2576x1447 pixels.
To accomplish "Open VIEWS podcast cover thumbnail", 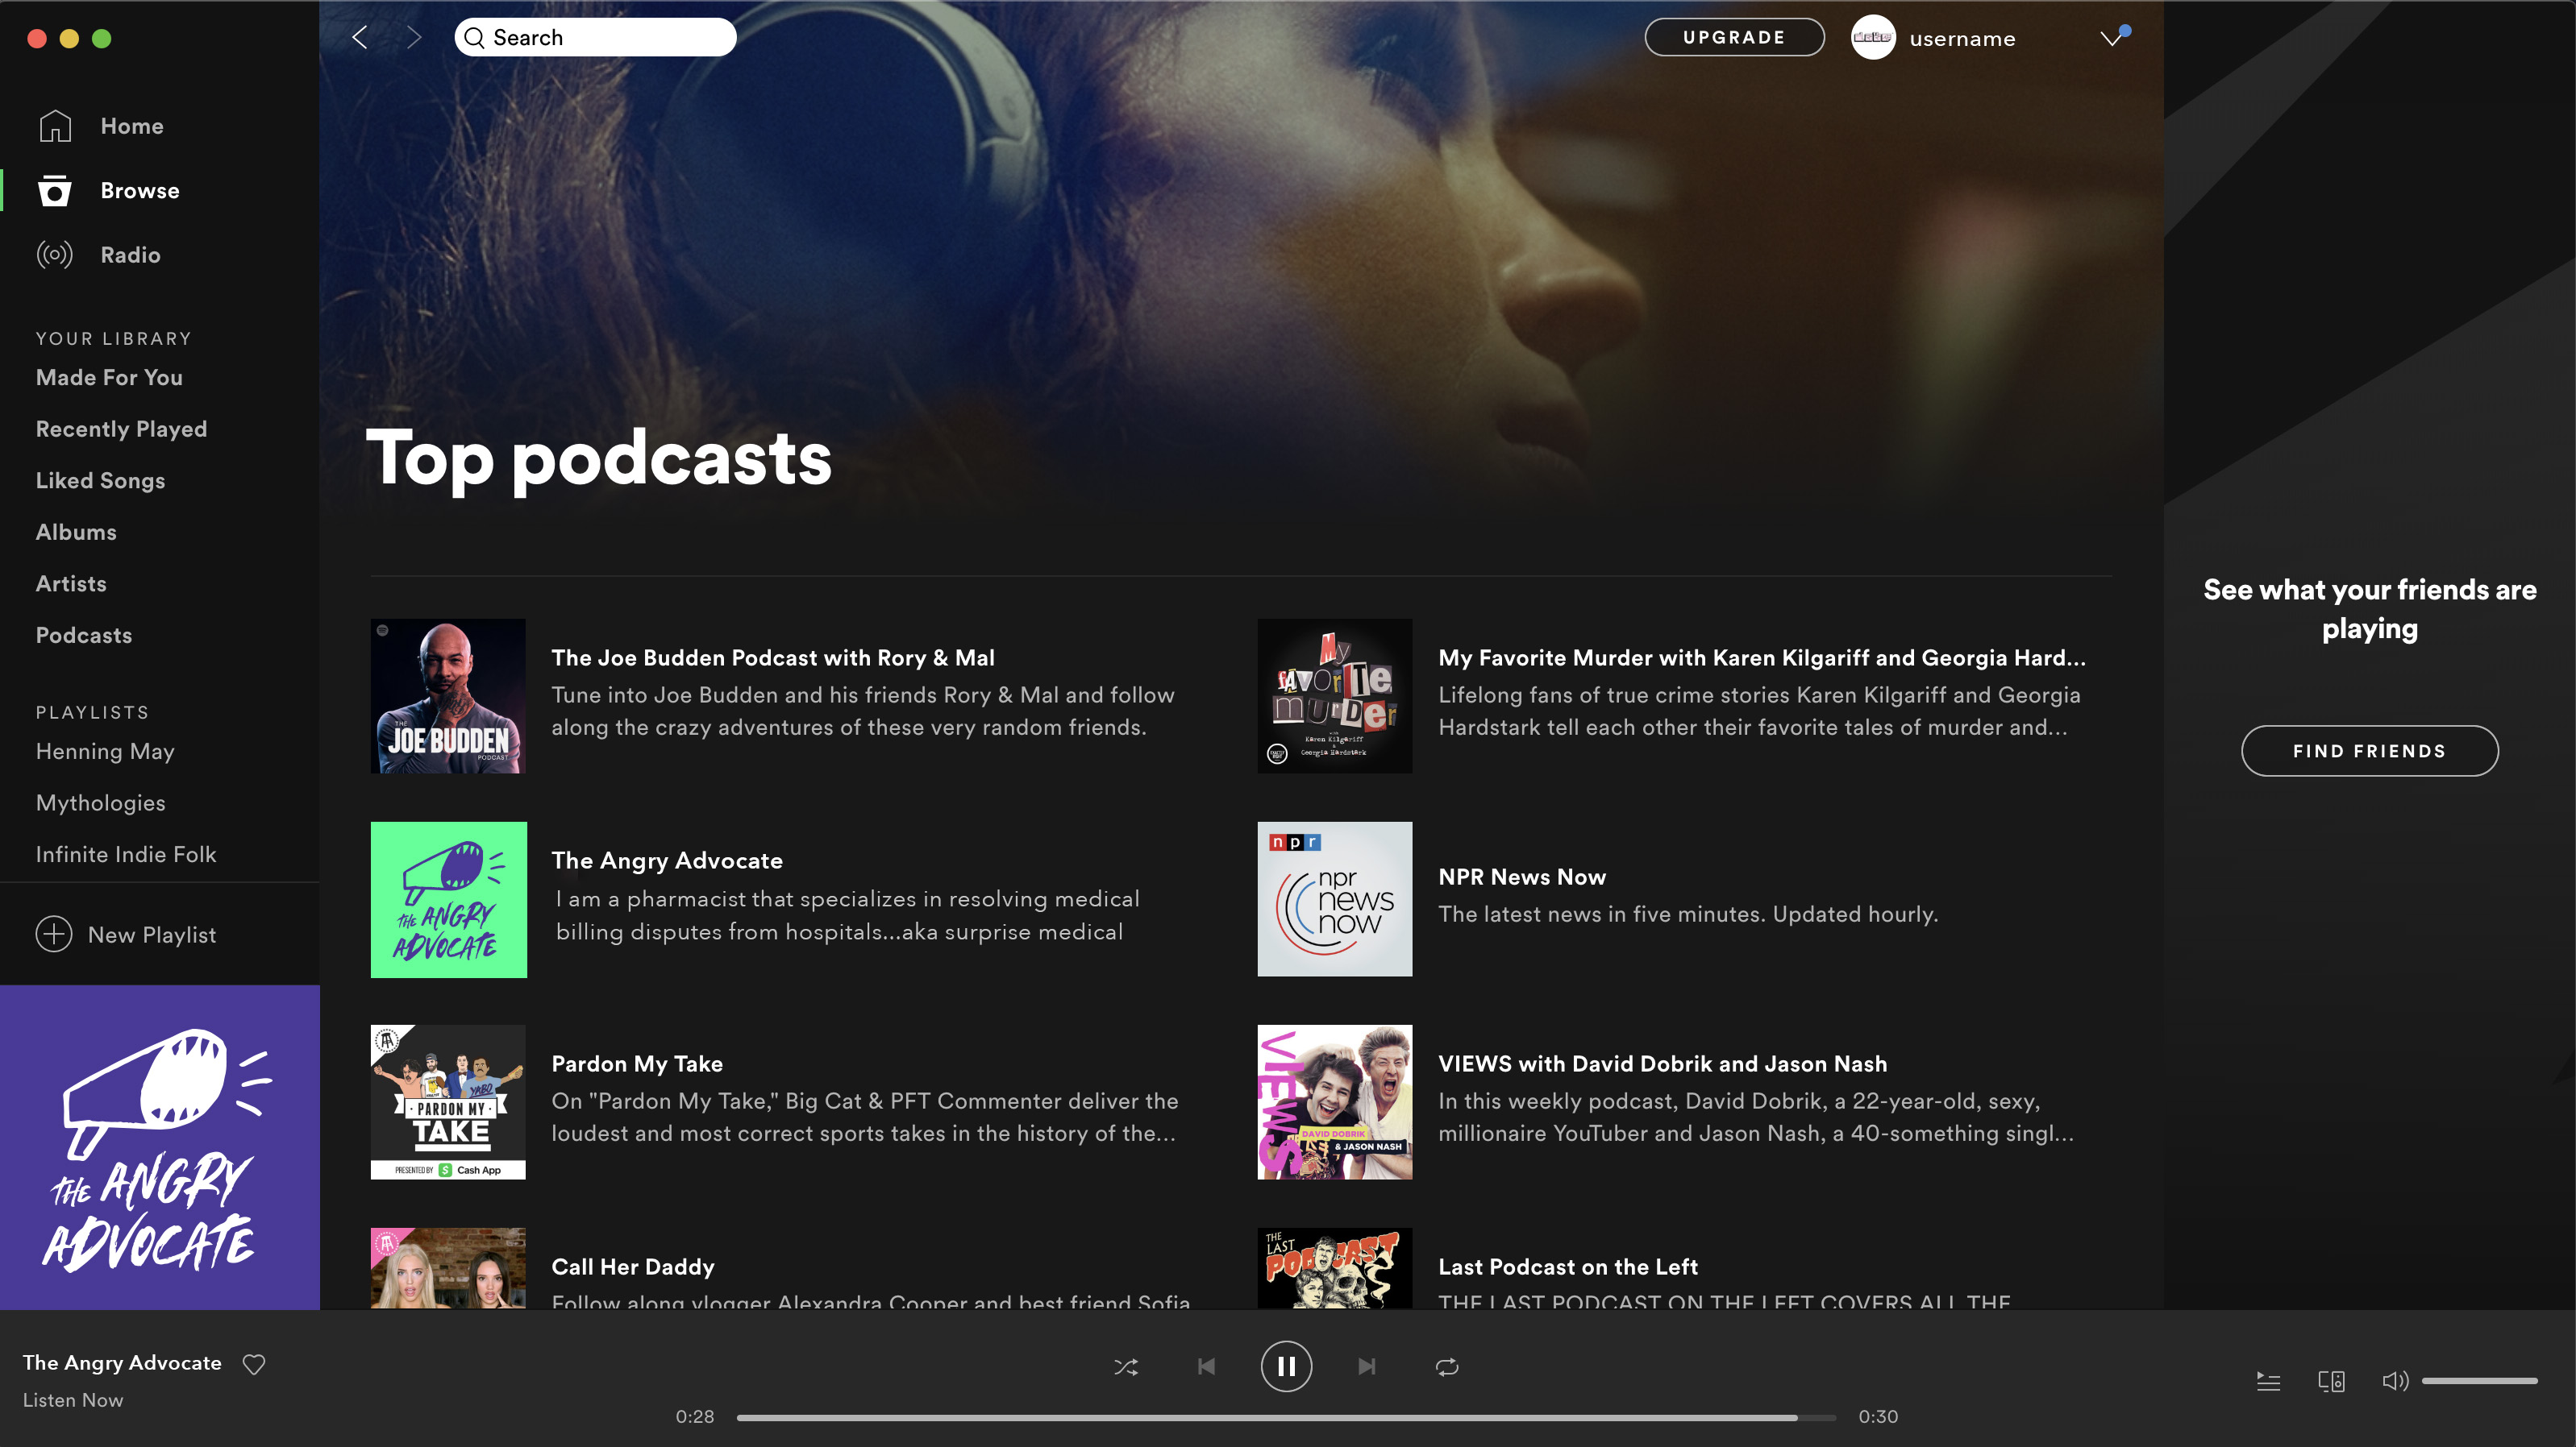I will click(x=1335, y=1102).
